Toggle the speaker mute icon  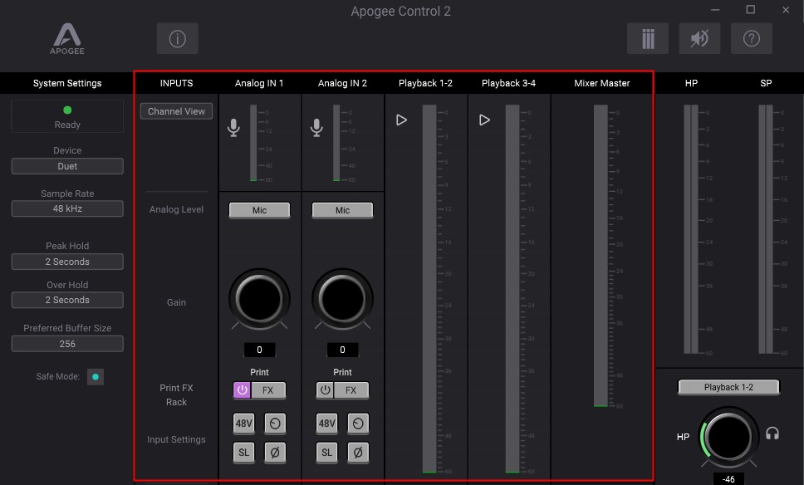pyautogui.click(x=699, y=38)
